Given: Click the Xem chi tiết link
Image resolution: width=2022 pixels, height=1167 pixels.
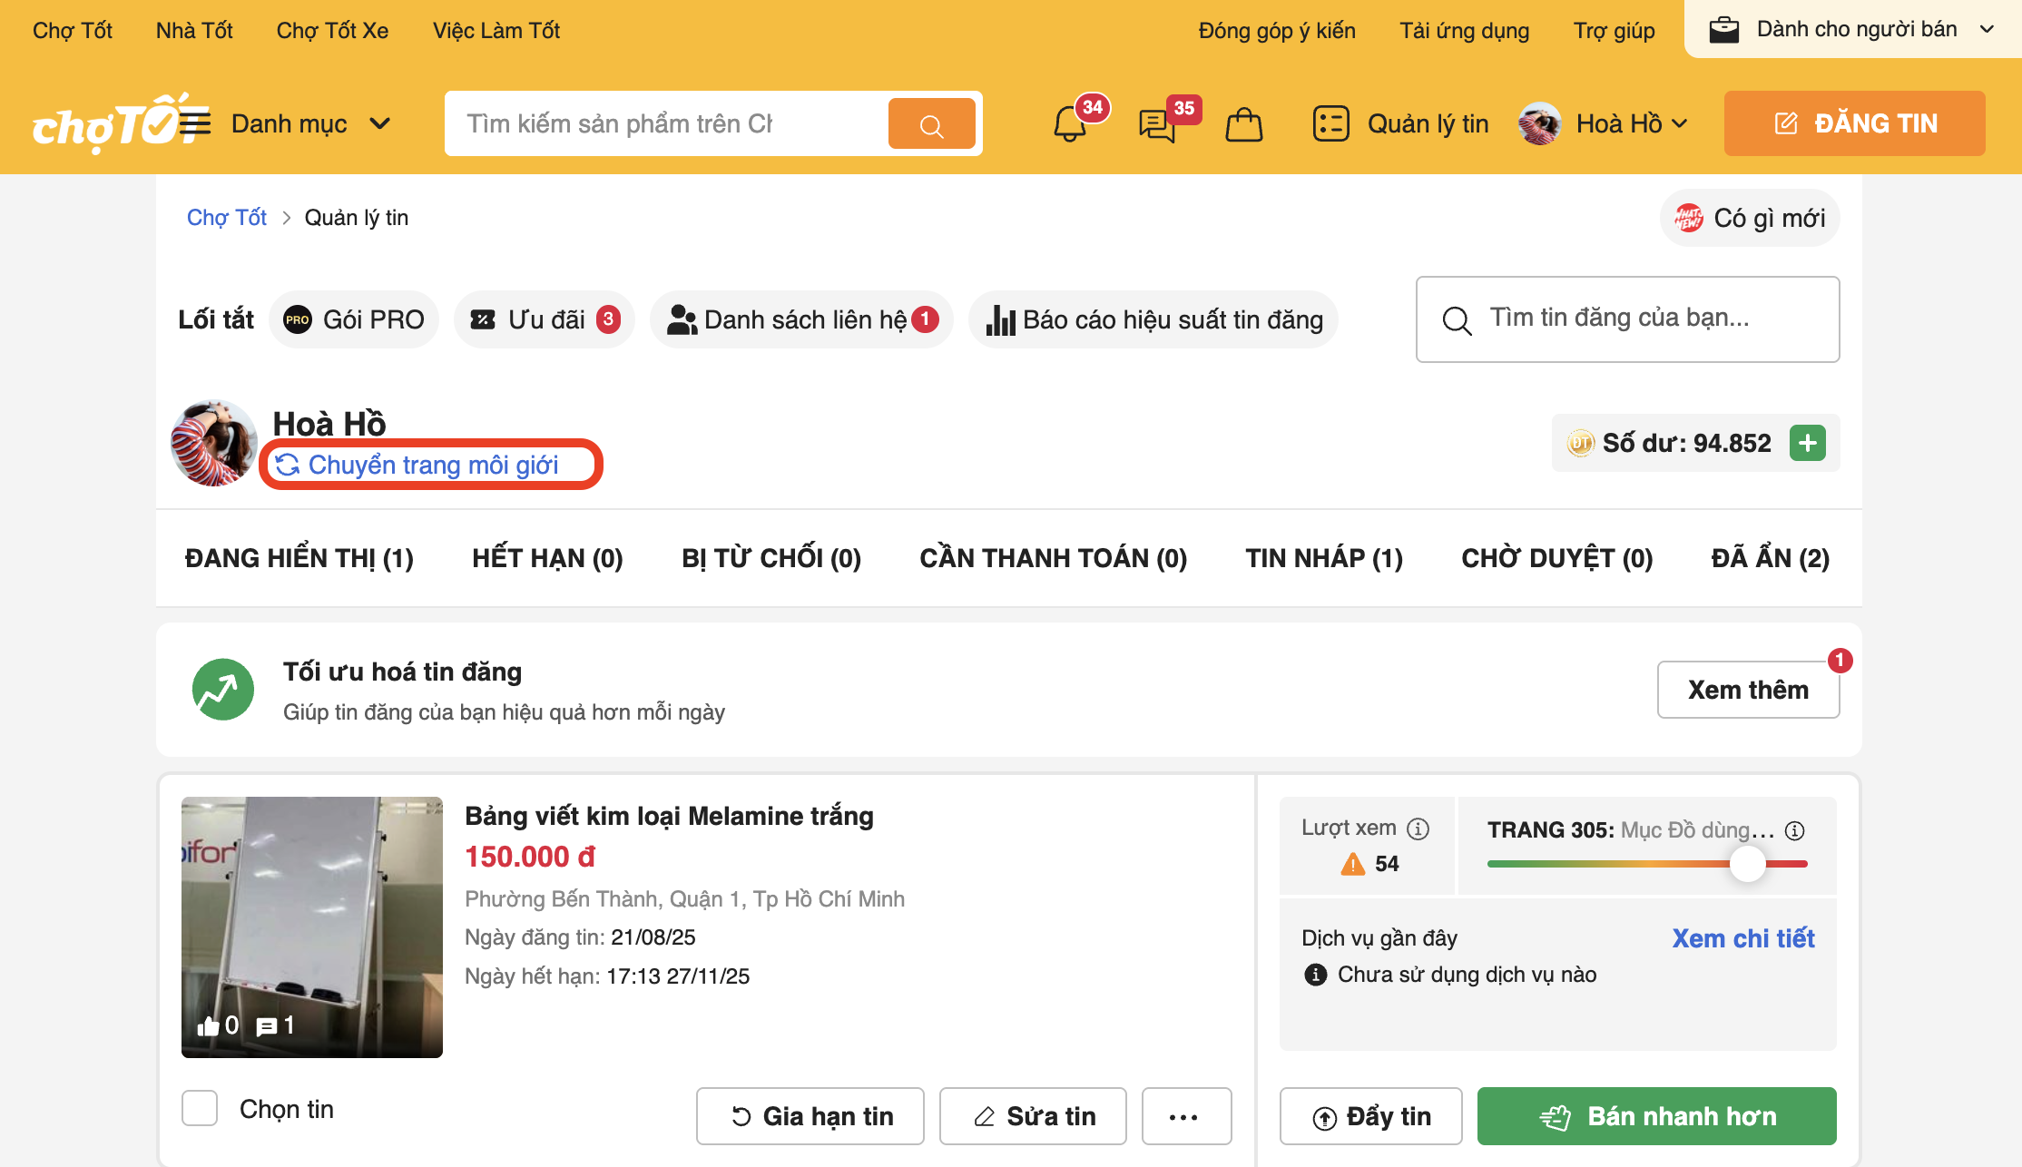Looking at the screenshot, I should (x=1742, y=938).
